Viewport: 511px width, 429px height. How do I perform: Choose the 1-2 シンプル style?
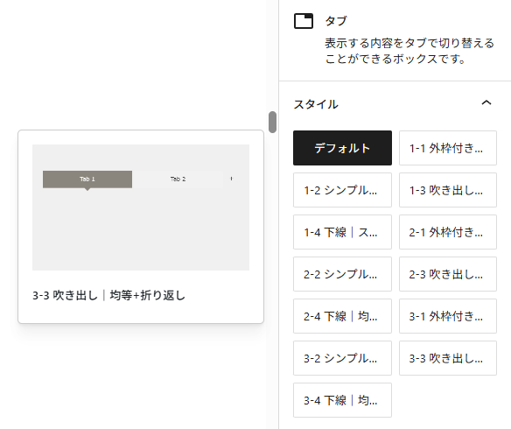pos(342,190)
